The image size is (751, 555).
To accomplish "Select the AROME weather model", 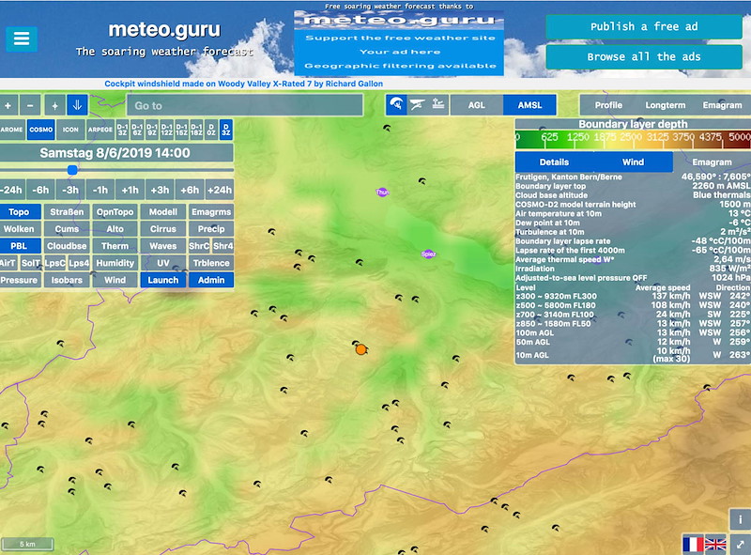I will tap(12, 130).
